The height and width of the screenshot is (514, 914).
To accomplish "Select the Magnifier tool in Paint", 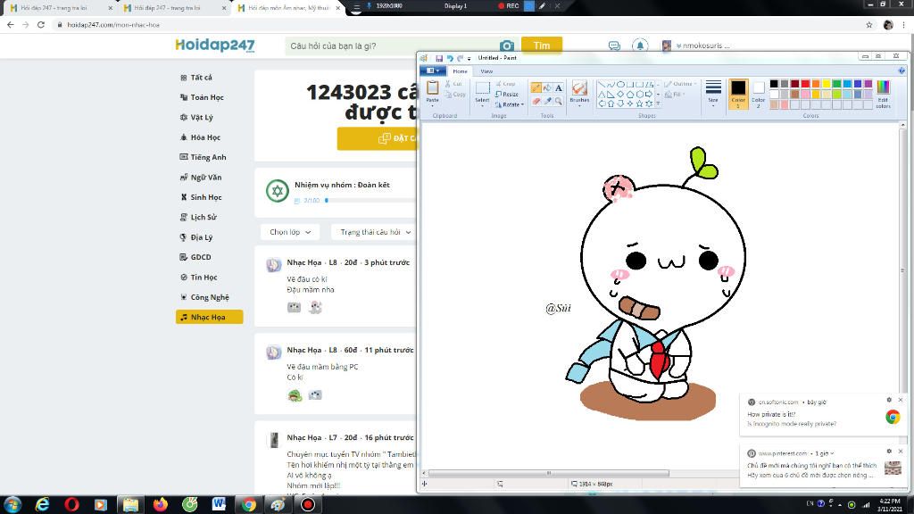I will 559,101.
